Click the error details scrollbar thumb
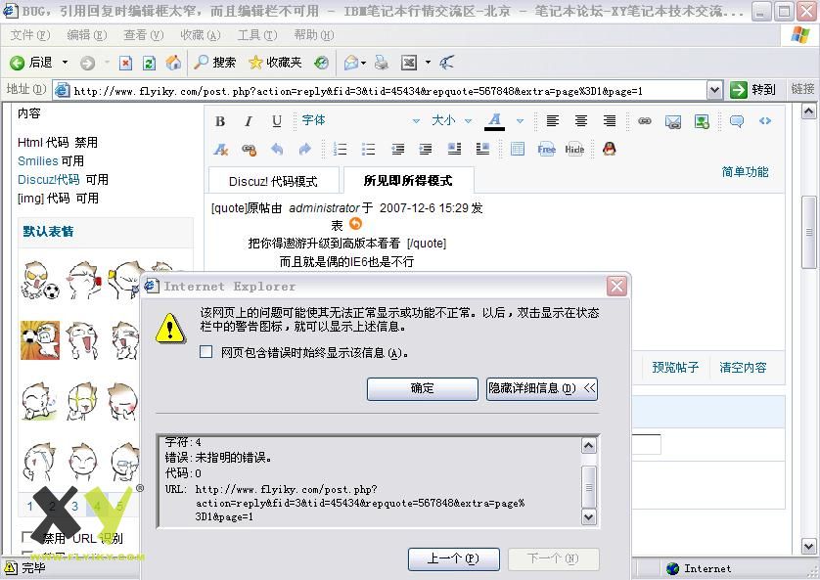The image size is (820, 580). (x=589, y=487)
